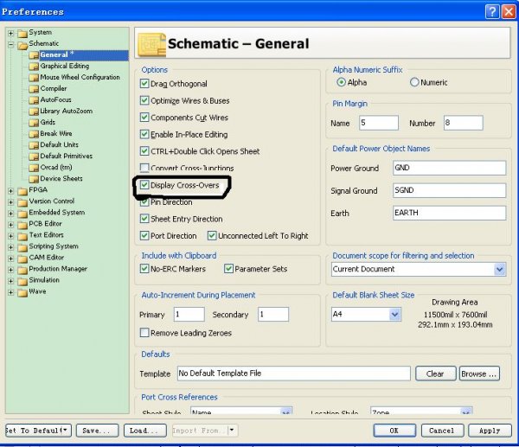Click the Version Control folder icon

pos(22,202)
